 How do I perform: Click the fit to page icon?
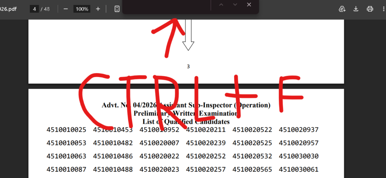117,9
